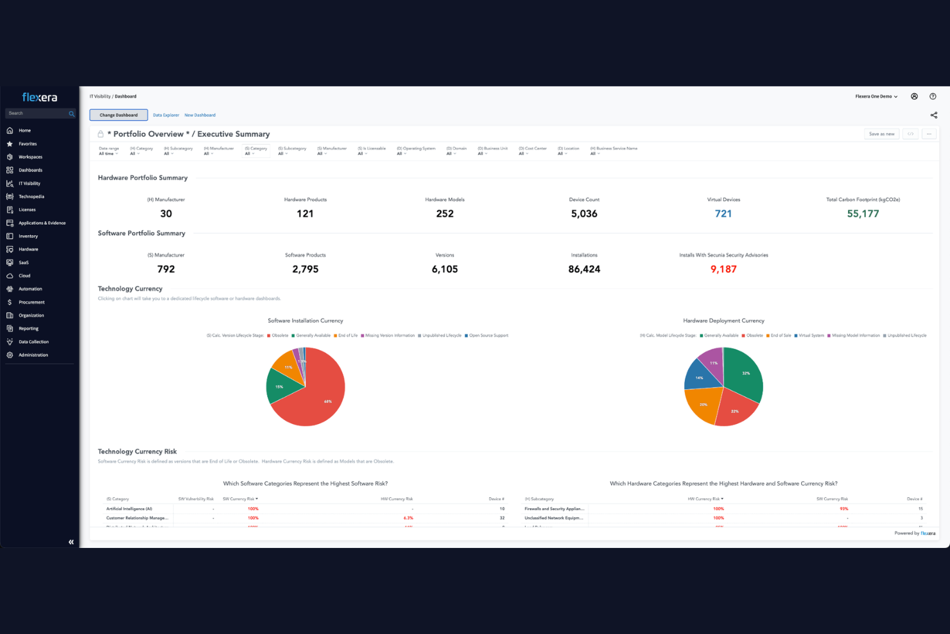Viewport: 950px width, 634px height.
Task: Select the Licenses menu item label
Action: click(27, 209)
